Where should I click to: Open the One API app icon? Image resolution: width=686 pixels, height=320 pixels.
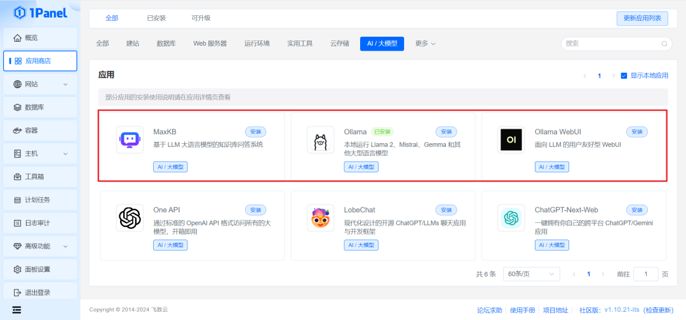tap(130, 218)
